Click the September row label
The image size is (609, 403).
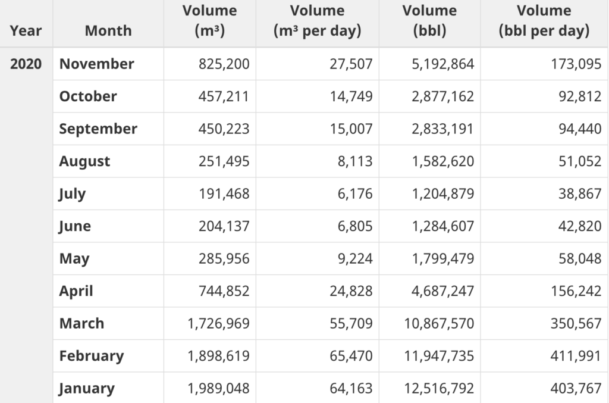pos(98,129)
